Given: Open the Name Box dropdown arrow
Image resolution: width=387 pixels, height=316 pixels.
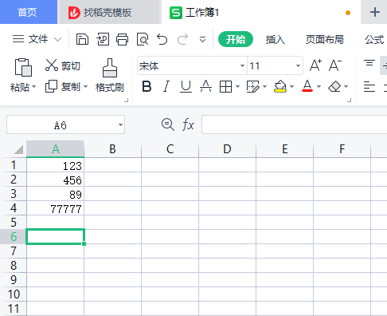Looking at the screenshot, I should point(120,124).
